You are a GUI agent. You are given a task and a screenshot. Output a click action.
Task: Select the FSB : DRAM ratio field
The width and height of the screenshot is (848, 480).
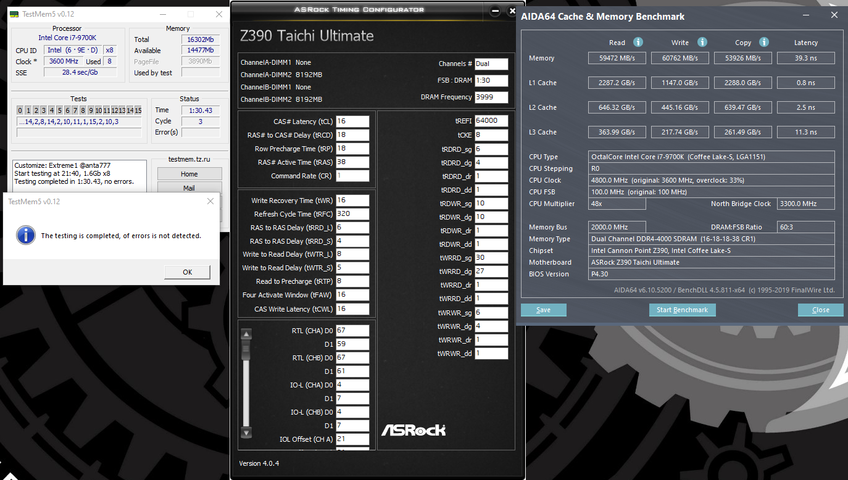(491, 81)
